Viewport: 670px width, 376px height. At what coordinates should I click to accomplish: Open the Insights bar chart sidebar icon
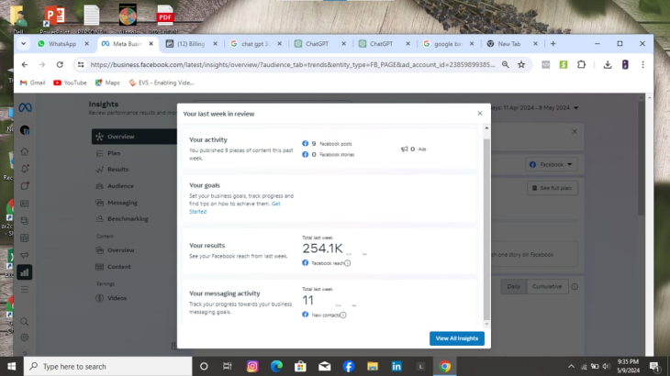pyautogui.click(x=25, y=272)
